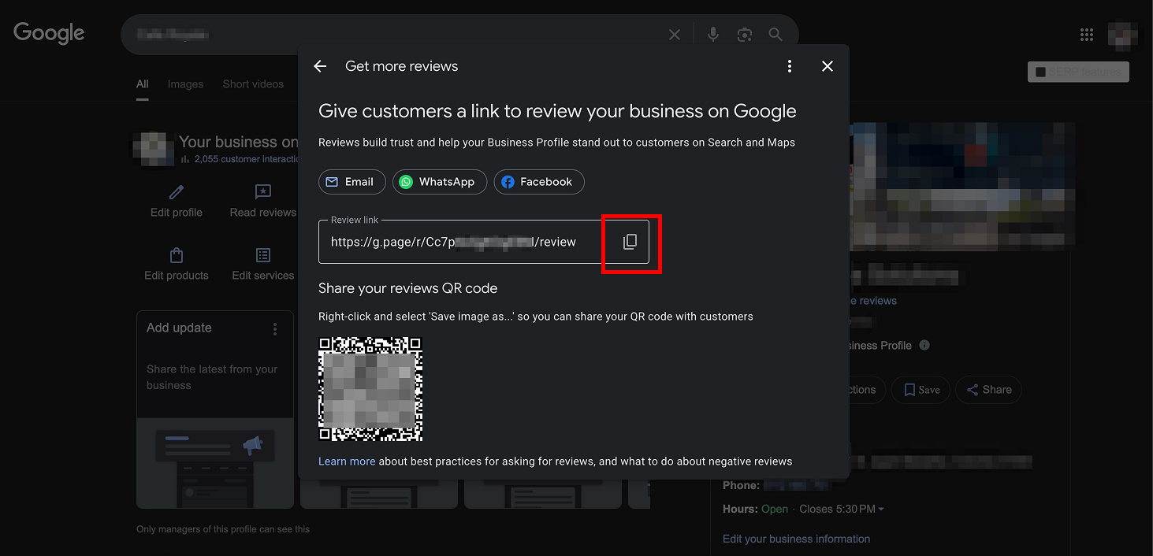
Task: Go back using the dialog's back arrow
Action: pyautogui.click(x=320, y=66)
